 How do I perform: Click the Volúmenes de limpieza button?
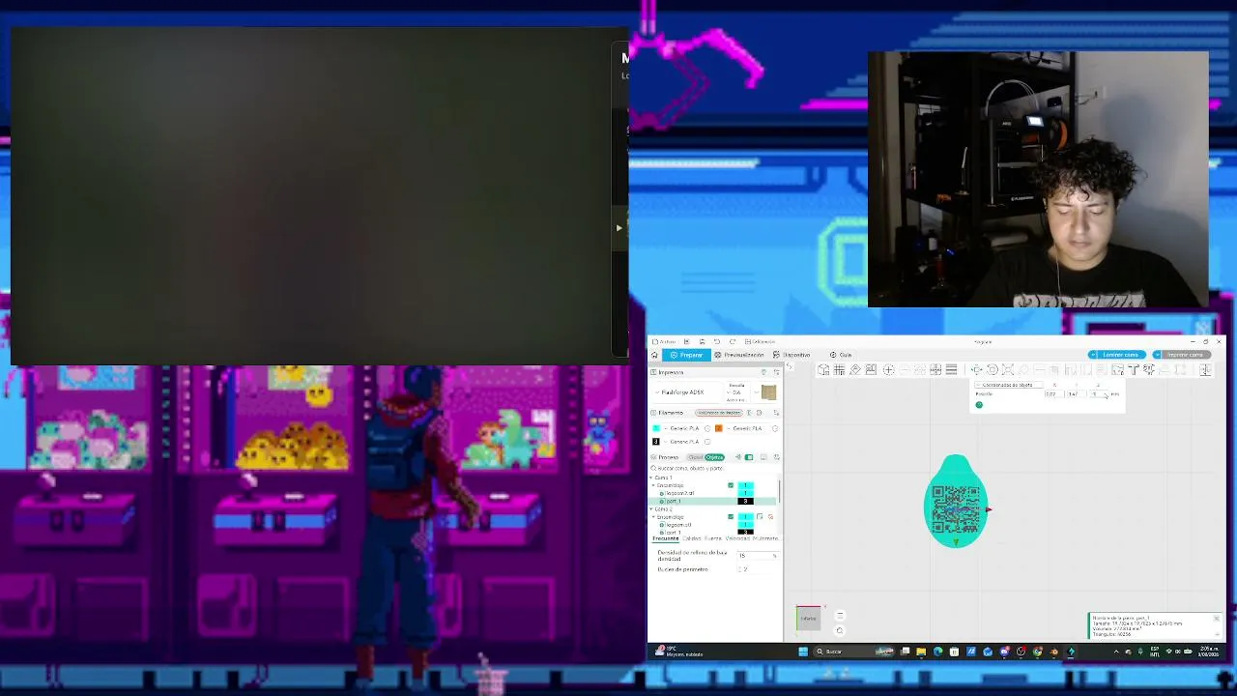pyautogui.click(x=718, y=413)
